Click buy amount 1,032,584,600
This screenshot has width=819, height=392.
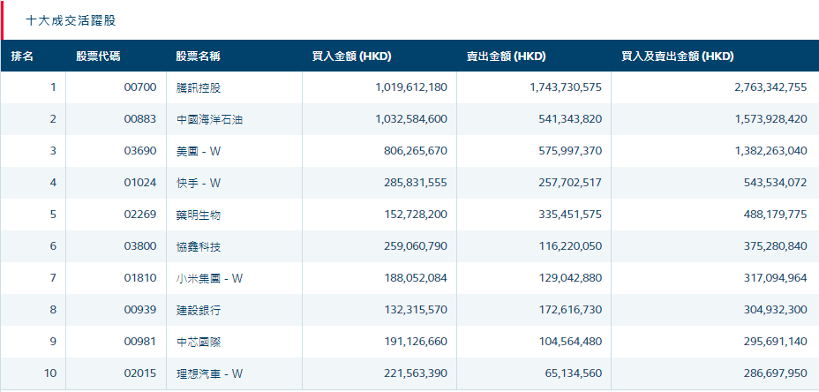point(411,119)
